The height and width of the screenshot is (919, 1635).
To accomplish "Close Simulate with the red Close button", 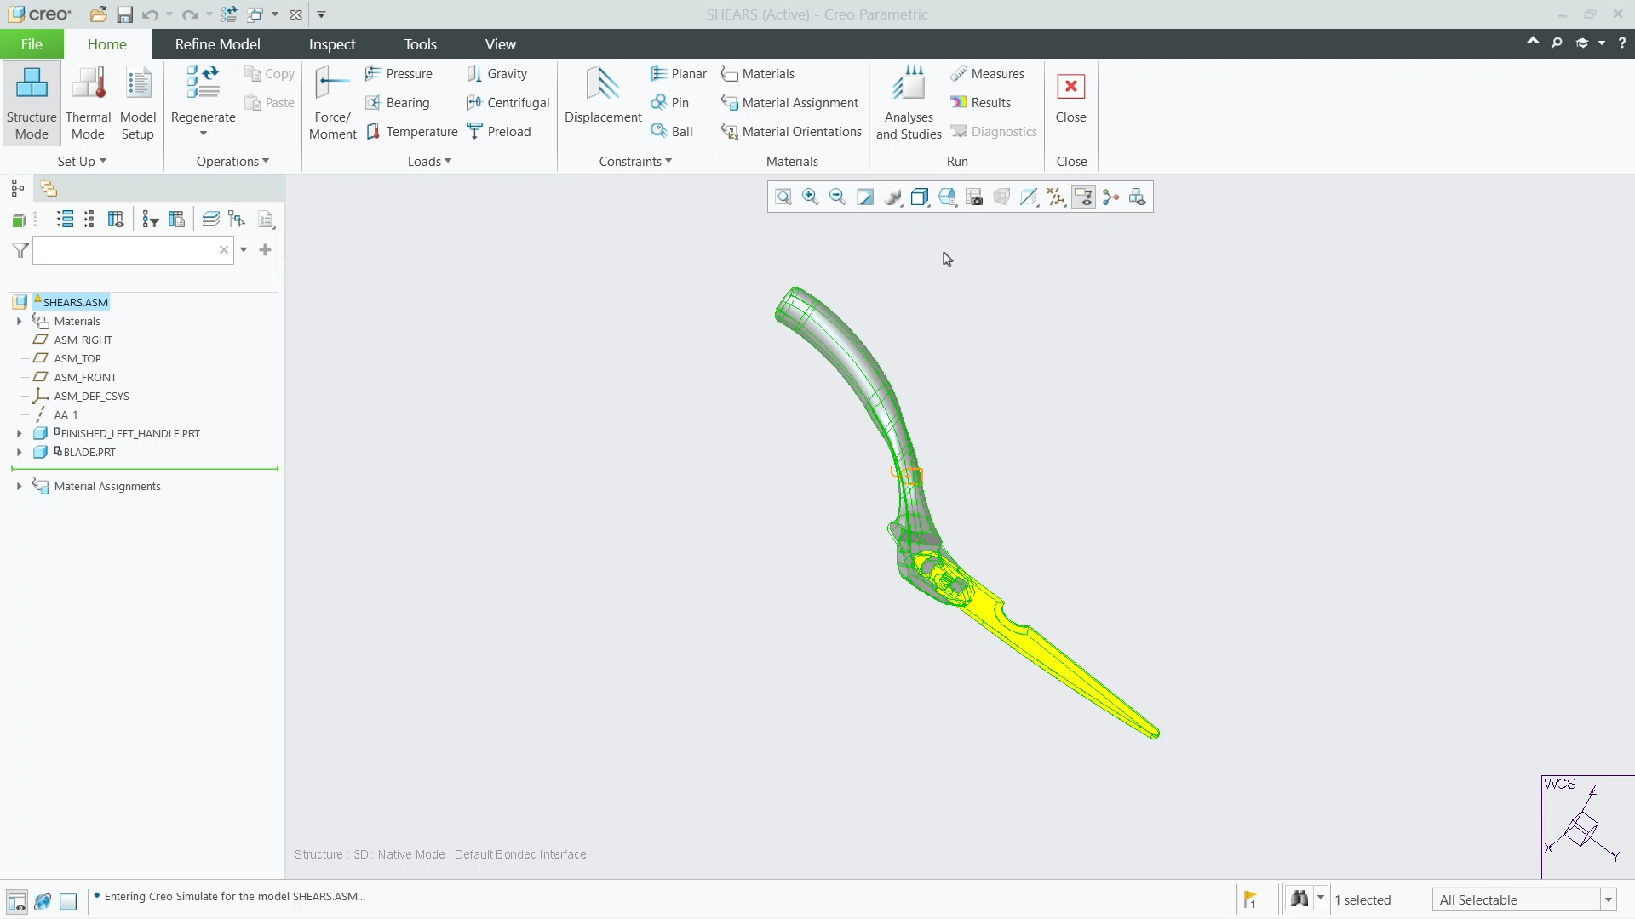I will tap(1070, 99).
